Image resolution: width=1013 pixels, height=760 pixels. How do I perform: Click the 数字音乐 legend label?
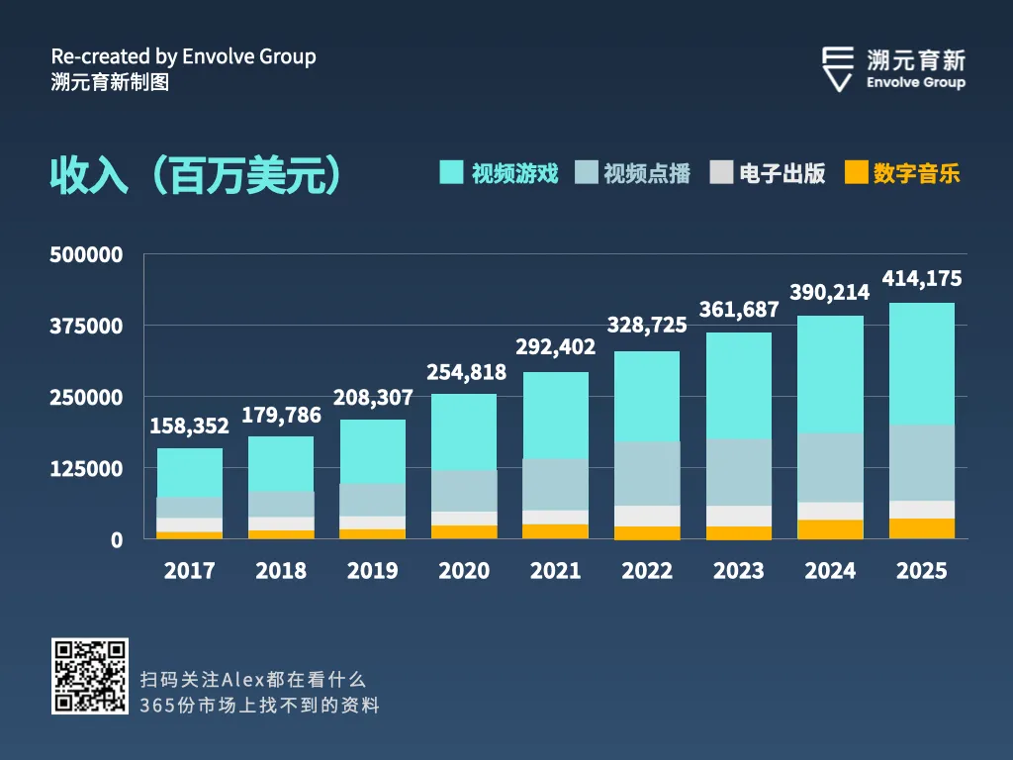point(917,173)
